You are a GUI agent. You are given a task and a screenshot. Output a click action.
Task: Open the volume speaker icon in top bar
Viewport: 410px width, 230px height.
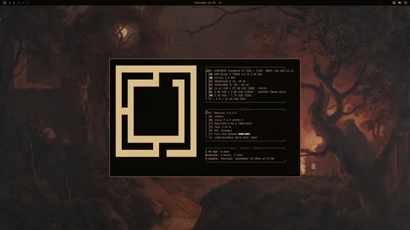click(400, 3)
